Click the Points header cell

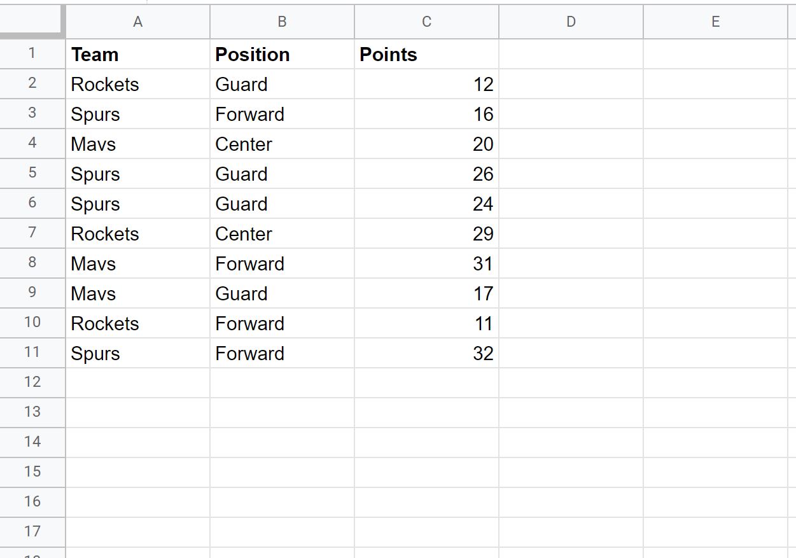tap(426, 54)
